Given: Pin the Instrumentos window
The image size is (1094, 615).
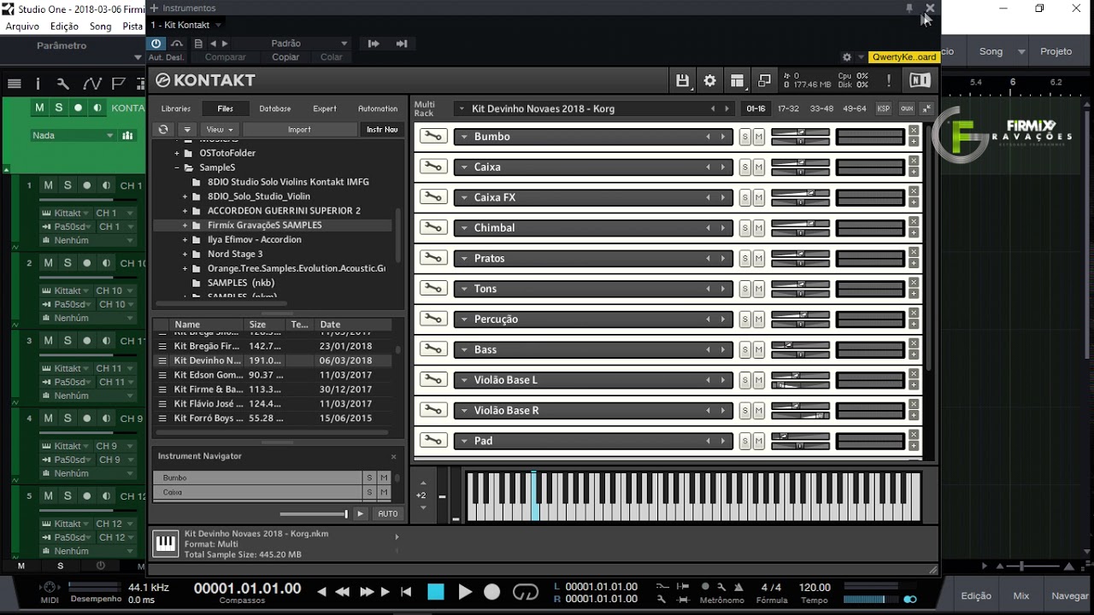Looking at the screenshot, I should pyautogui.click(x=909, y=8).
